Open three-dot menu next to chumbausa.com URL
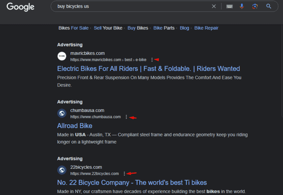283x195 pixels. [x=126, y=117]
